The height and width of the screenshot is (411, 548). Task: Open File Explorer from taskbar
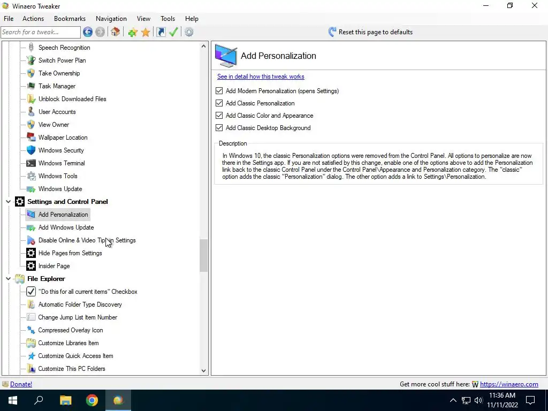65,400
